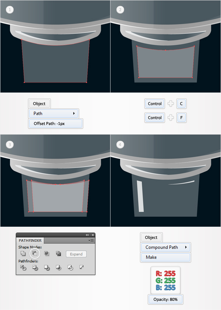Collapse the Pathfinder panel with double arrows
221x310 pixels.
[87, 235]
